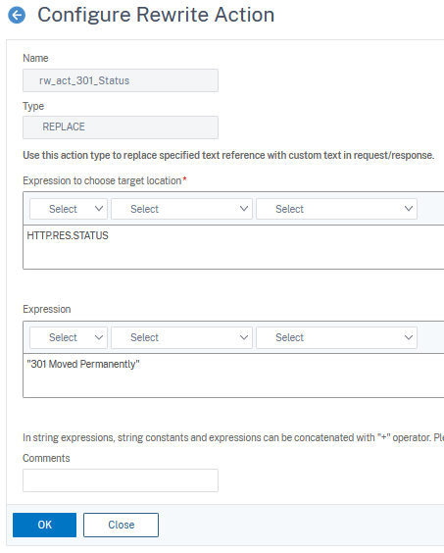Screen dimensions: 444x553
Task: Click the Name field showing rw_act_301_Status
Action: (x=121, y=80)
